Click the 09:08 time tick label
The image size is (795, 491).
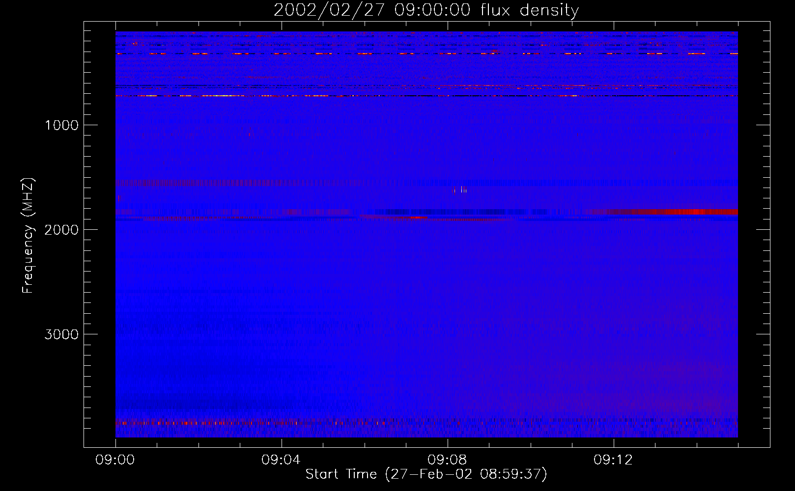(447, 460)
